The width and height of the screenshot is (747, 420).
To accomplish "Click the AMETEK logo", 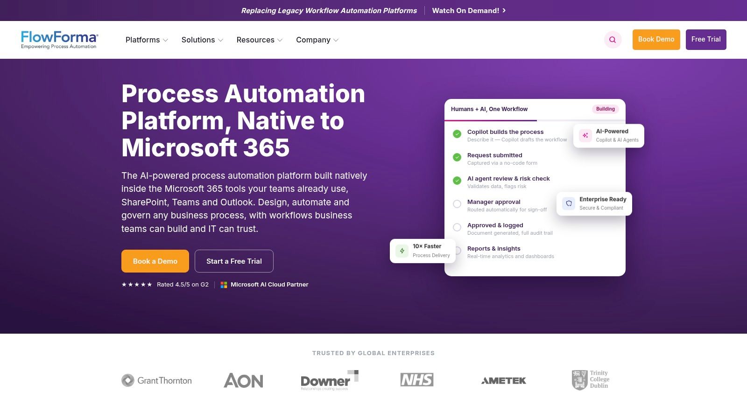I will [504, 381].
